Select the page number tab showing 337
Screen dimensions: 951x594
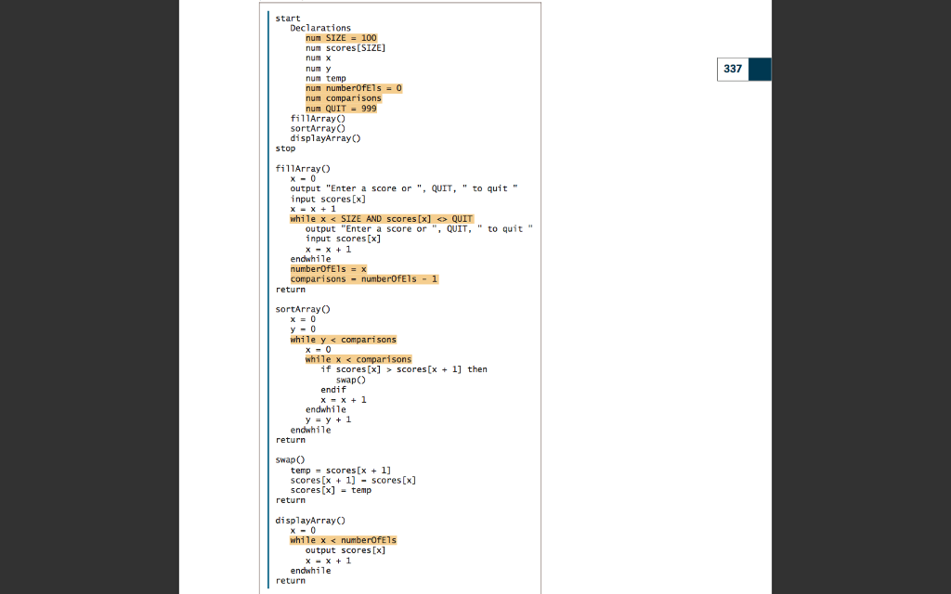(x=733, y=69)
